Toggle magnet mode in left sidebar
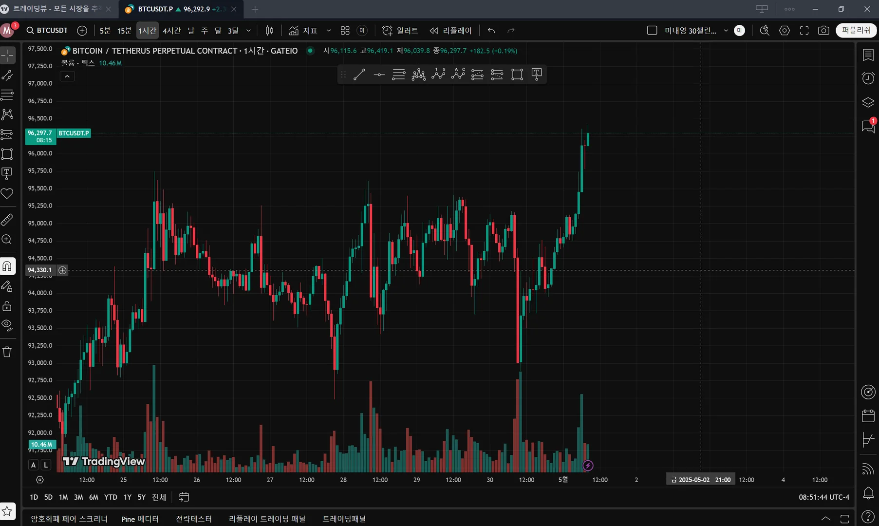This screenshot has width=879, height=526. (7, 266)
